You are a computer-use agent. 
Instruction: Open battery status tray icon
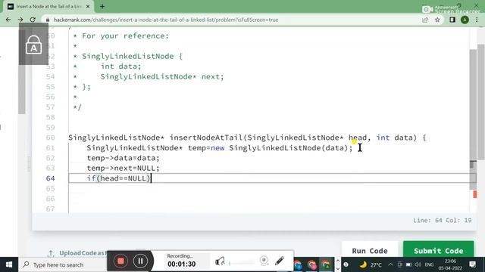409,264
